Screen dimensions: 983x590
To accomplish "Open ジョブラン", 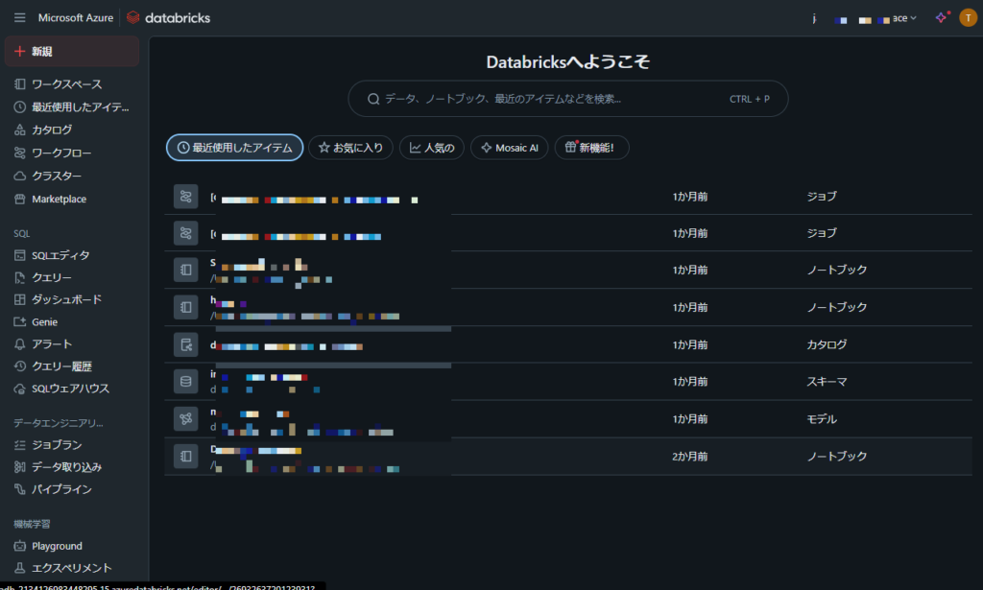I will click(57, 445).
